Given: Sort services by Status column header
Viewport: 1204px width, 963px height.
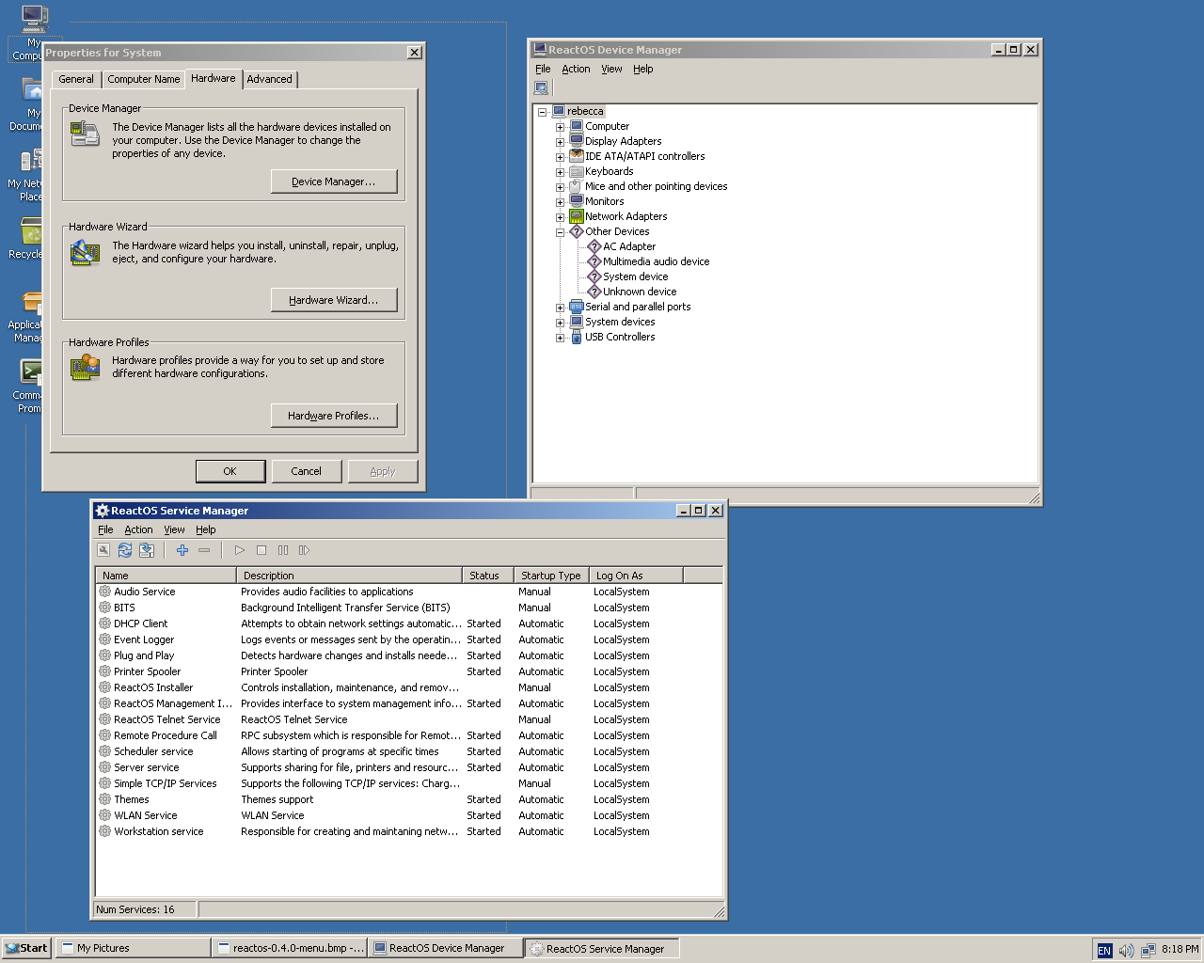Looking at the screenshot, I should pos(487,576).
